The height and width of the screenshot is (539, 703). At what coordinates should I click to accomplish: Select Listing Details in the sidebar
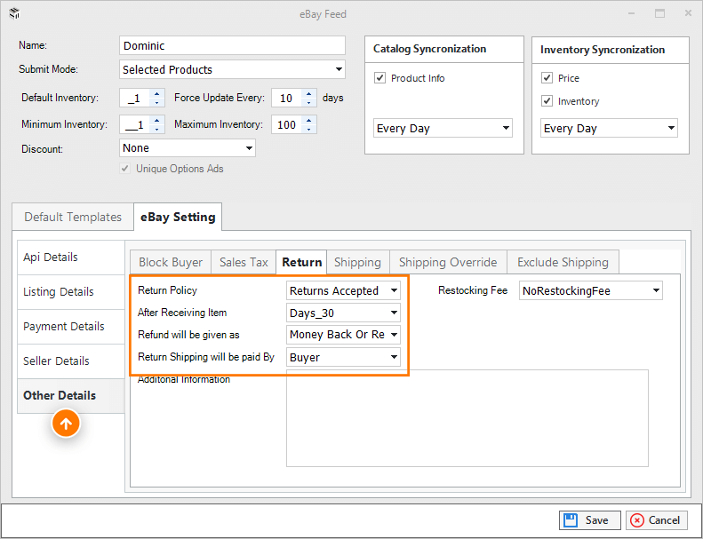(x=71, y=291)
